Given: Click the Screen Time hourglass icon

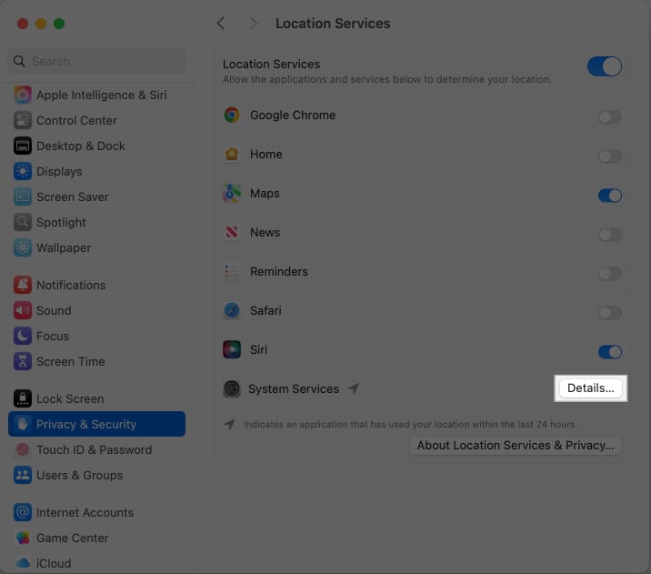Looking at the screenshot, I should click(23, 361).
